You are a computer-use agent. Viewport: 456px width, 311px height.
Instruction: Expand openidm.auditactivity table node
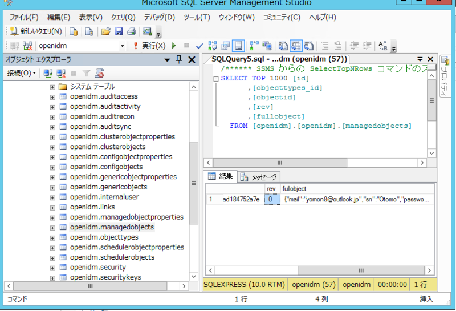pyautogui.click(x=52, y=107)
